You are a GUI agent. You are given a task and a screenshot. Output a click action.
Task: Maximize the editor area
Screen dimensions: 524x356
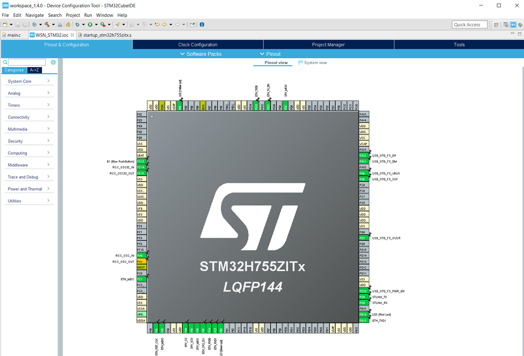520,34
